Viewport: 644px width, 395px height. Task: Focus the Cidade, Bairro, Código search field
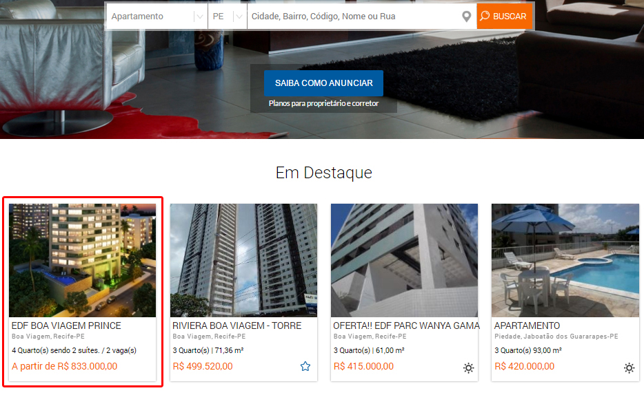pos(354,17)
